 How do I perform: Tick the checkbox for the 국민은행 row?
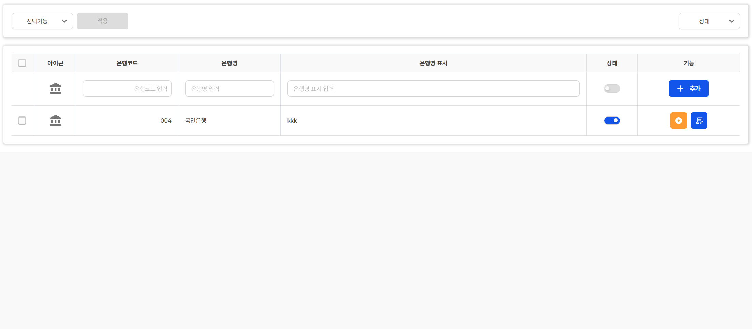22,121
